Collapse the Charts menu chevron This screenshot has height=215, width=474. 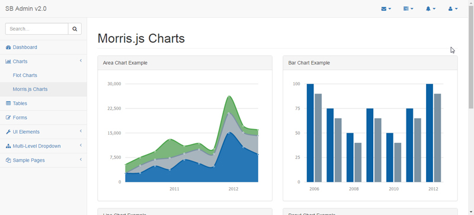point(81,61)
